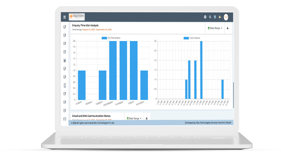Click the Efox Technologies copyright footer text
The height and width of the screenshot is (159, 281).
pyautogui.click(x=93, y=123)
